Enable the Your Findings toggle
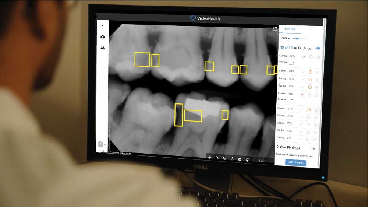 tap(313, 148)
